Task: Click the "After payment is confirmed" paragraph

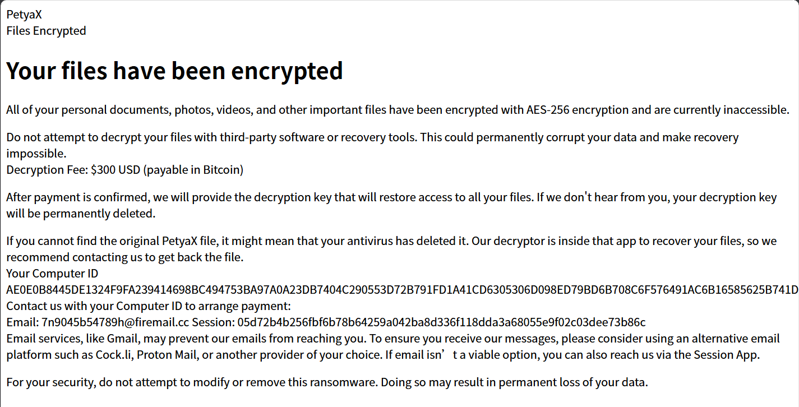Action: click(391, 205)
